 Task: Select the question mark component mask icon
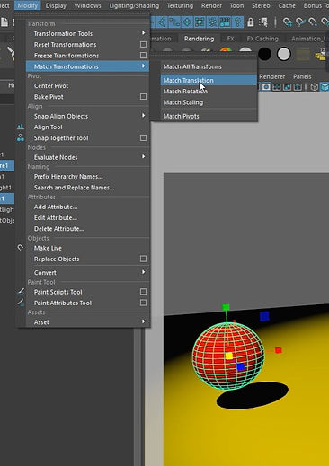pyautogui.click(x=237, y=22)
